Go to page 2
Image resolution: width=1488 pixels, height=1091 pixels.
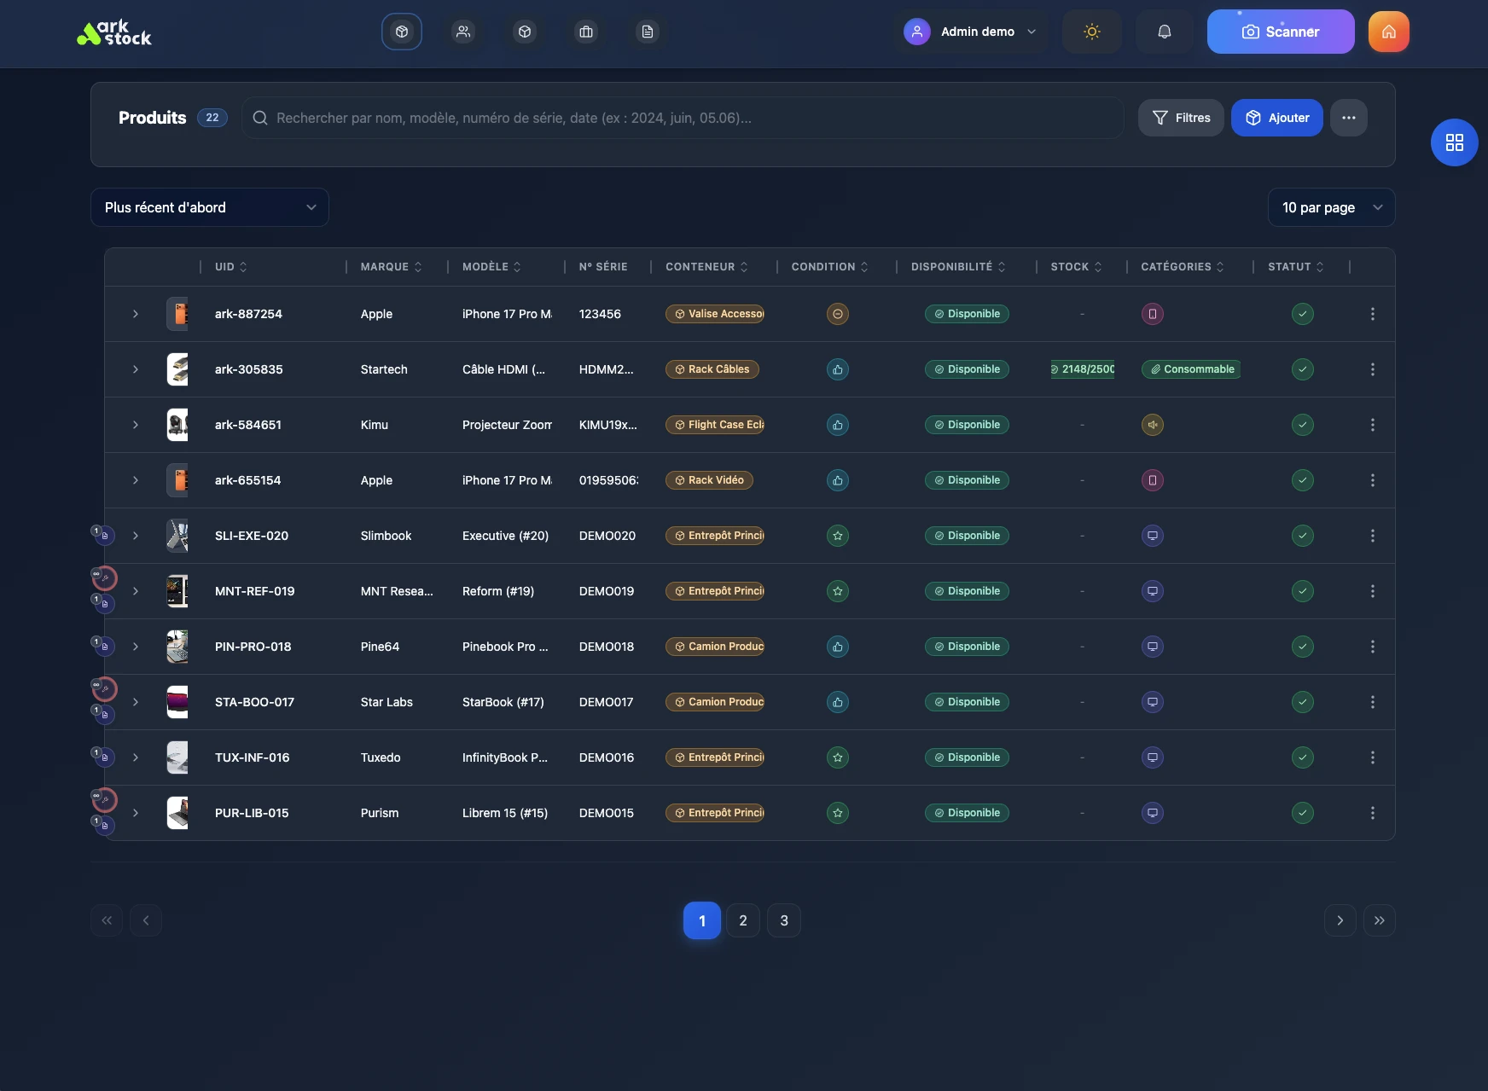click(743, 920)
